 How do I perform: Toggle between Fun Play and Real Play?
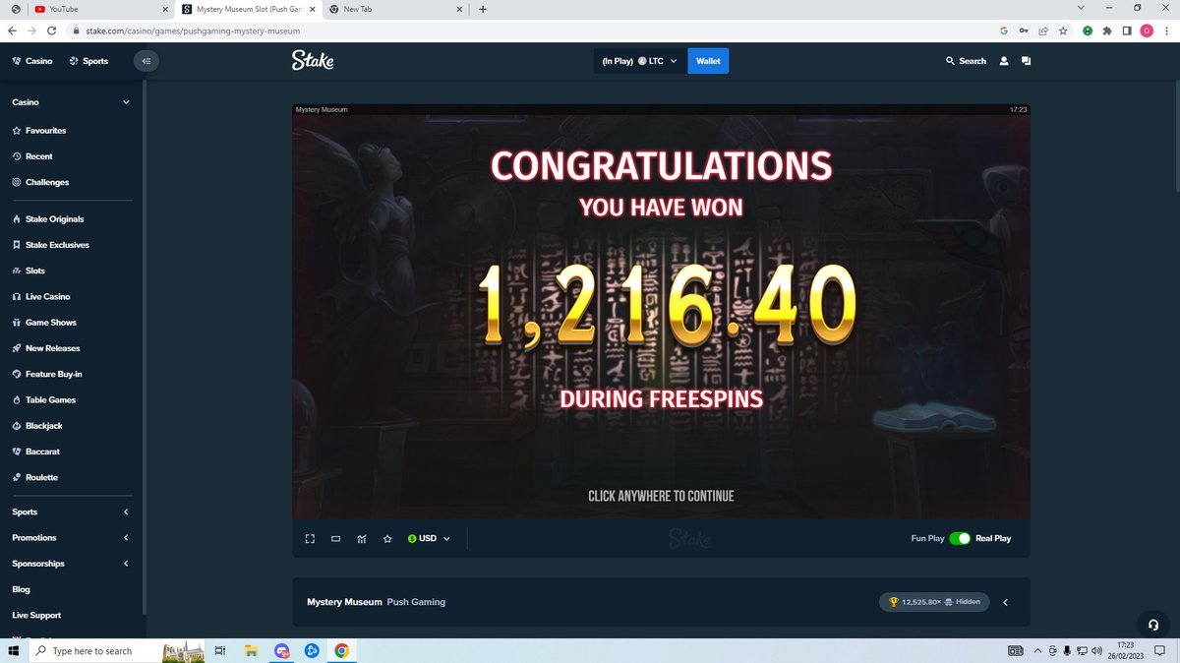pyautogui.click(x=960, y=538)
